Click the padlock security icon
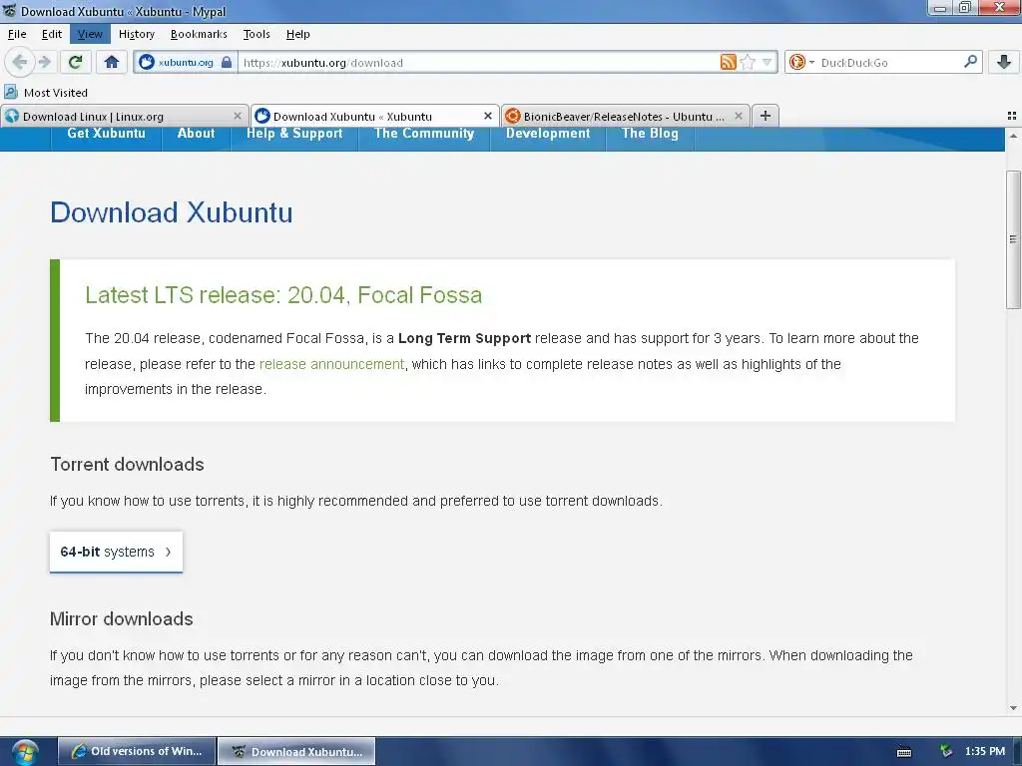This screenshot has height=766, width=1022. 227,63
